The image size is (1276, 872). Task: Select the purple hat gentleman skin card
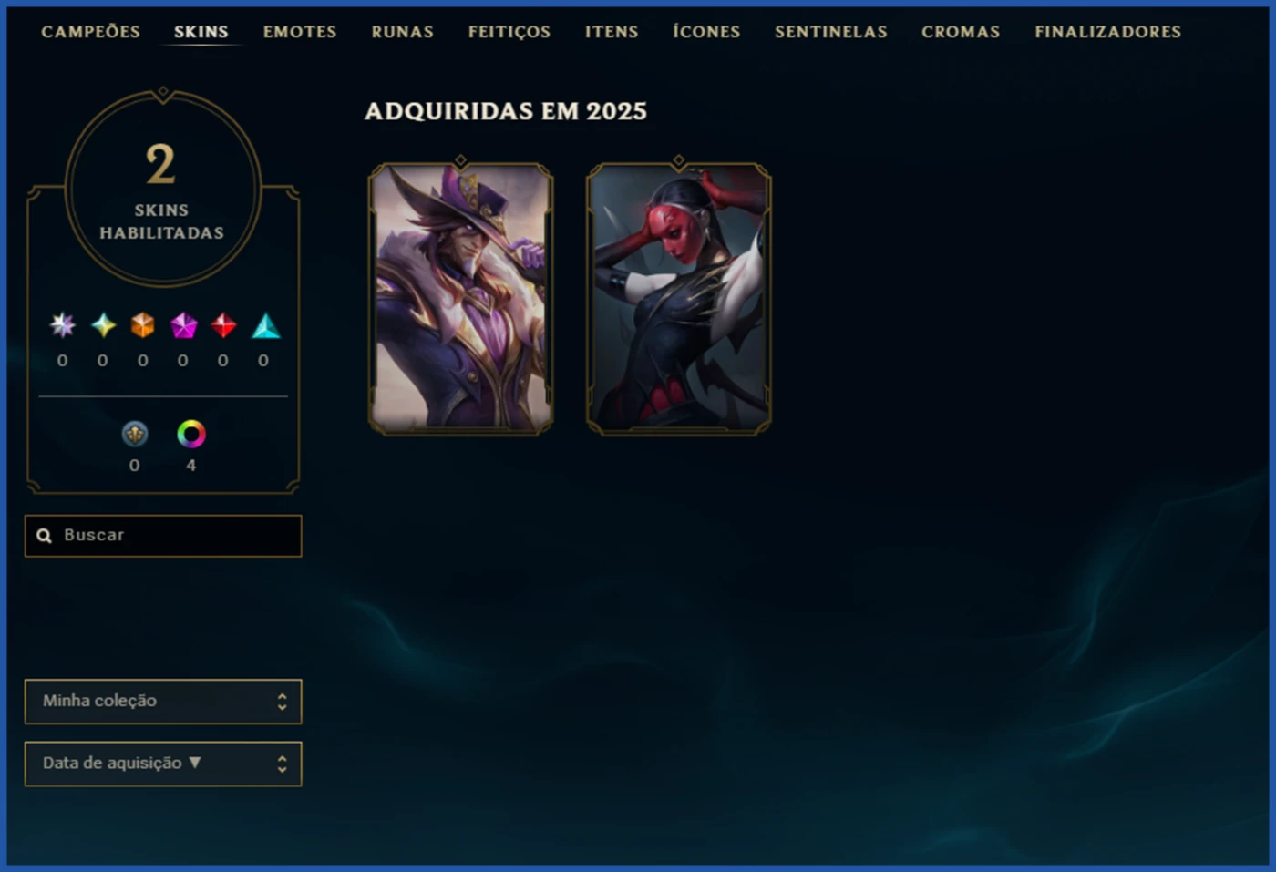point(460,297)
